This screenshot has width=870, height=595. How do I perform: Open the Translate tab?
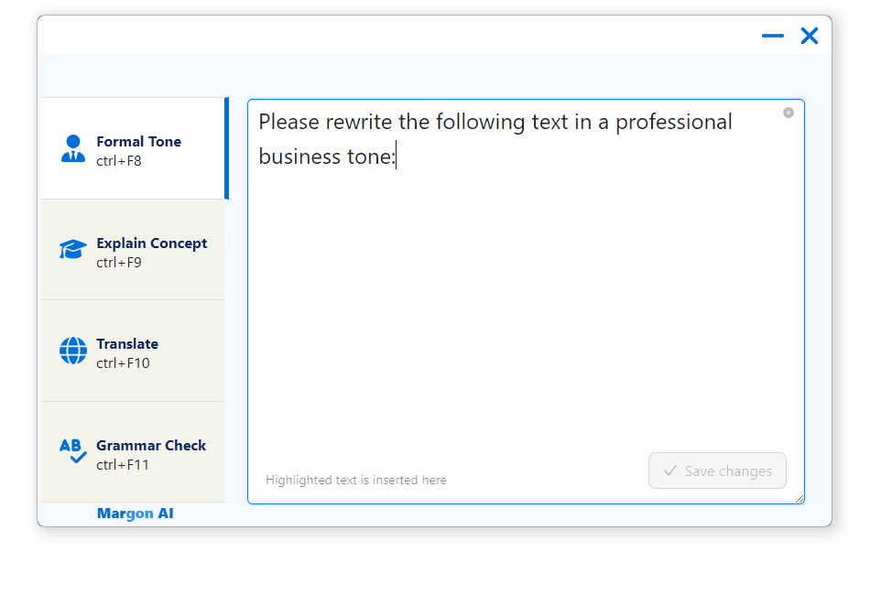(127, 344)
